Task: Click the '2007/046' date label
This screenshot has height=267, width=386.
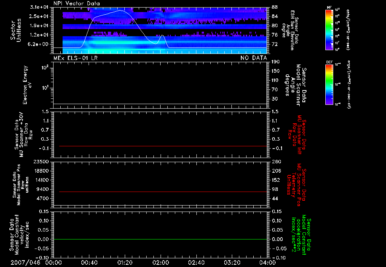Action: (25, 262)
